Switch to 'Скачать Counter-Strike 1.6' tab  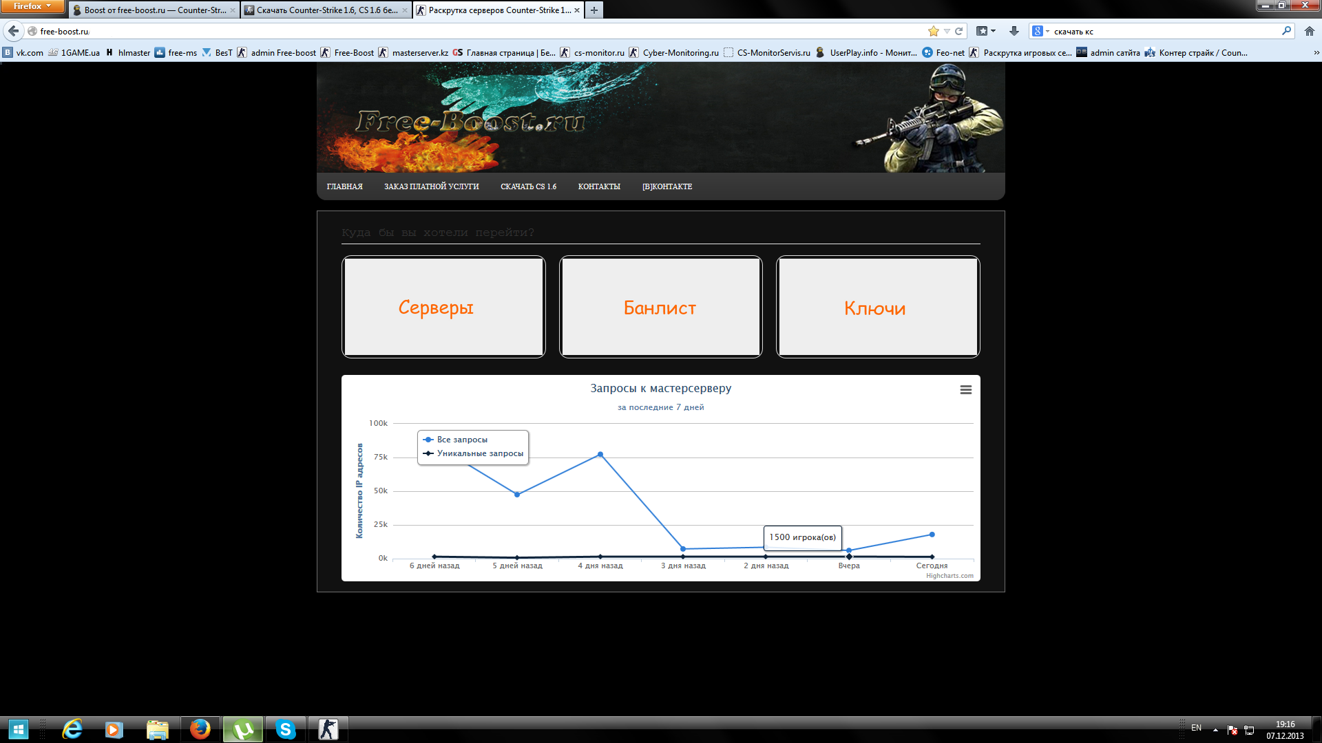tap(326, 10)
